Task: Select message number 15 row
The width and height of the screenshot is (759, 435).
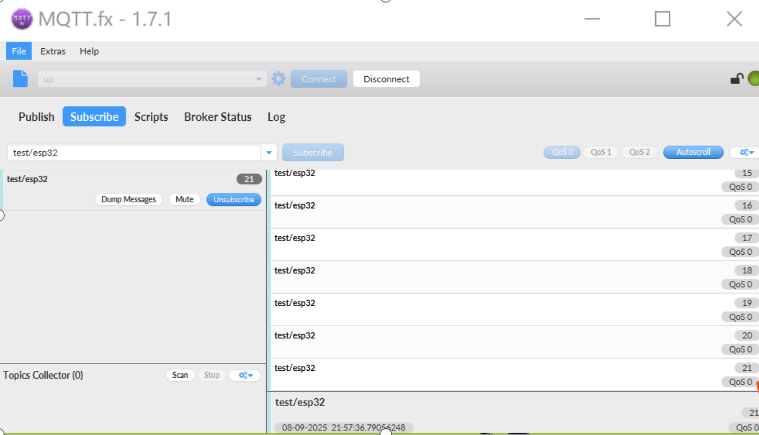Action: tap(514, 182)
